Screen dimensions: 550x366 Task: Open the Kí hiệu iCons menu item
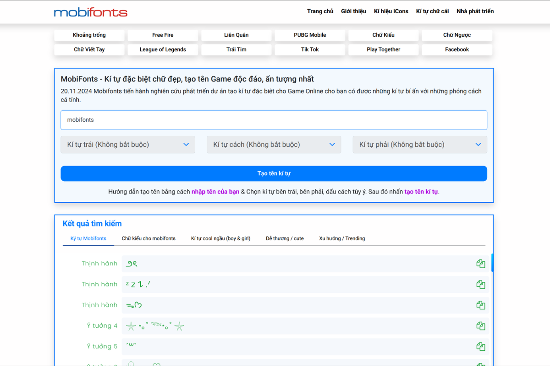(391, 11)
